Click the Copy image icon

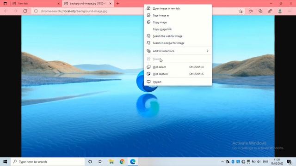[x=148, y=22]
